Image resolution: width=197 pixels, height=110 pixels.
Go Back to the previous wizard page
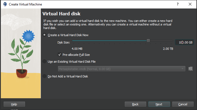click(x=135, y=104)
